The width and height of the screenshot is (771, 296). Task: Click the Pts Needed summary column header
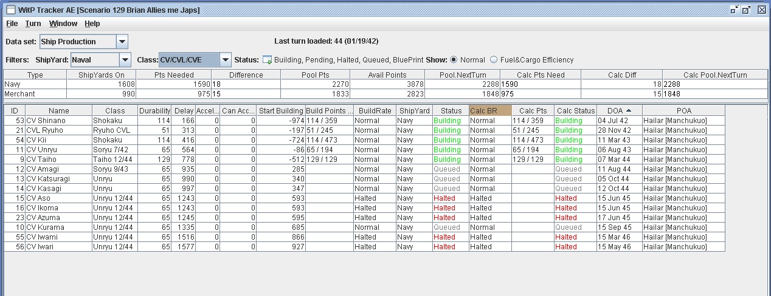(x=174, y=75)
